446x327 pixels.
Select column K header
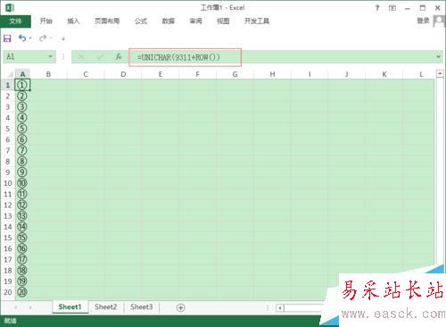pos(384,74)
